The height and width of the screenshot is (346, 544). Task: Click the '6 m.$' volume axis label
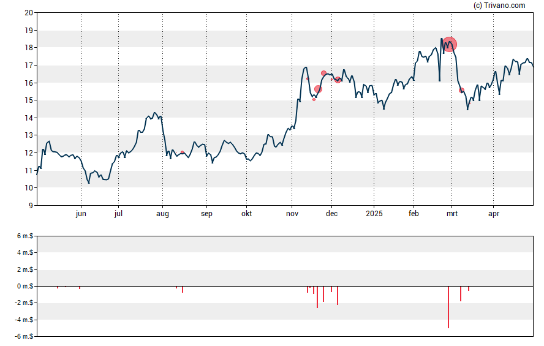click(25, 236)
